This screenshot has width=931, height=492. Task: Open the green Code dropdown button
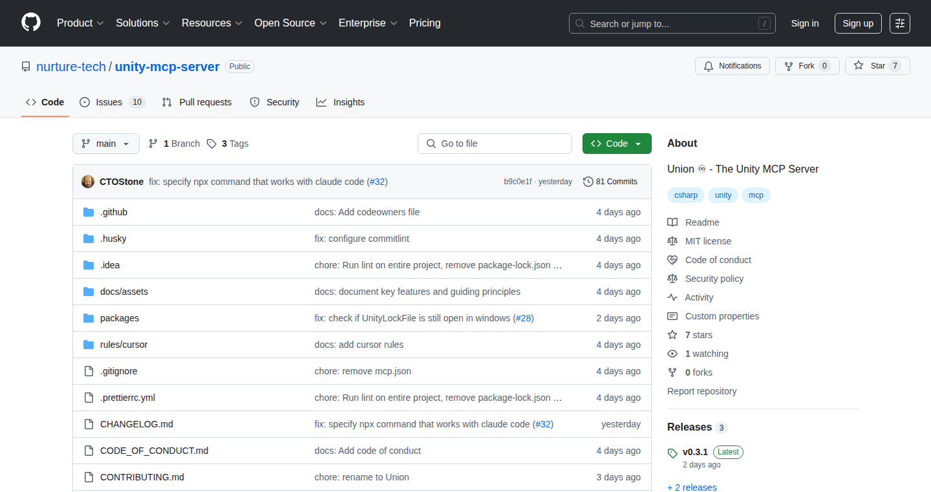click(x=617, y=144)
